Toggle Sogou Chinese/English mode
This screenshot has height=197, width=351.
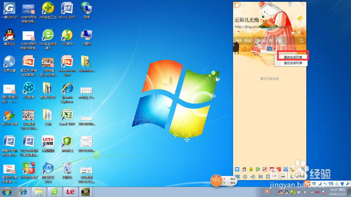314,184
